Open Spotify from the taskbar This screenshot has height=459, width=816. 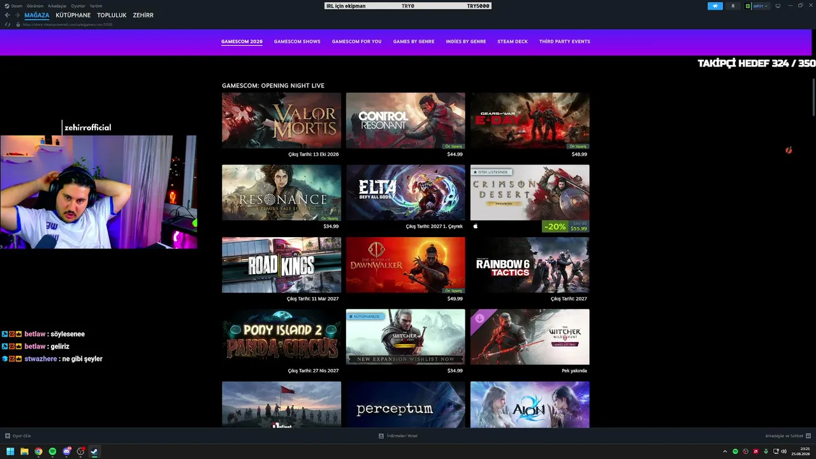tap(52, 451)
